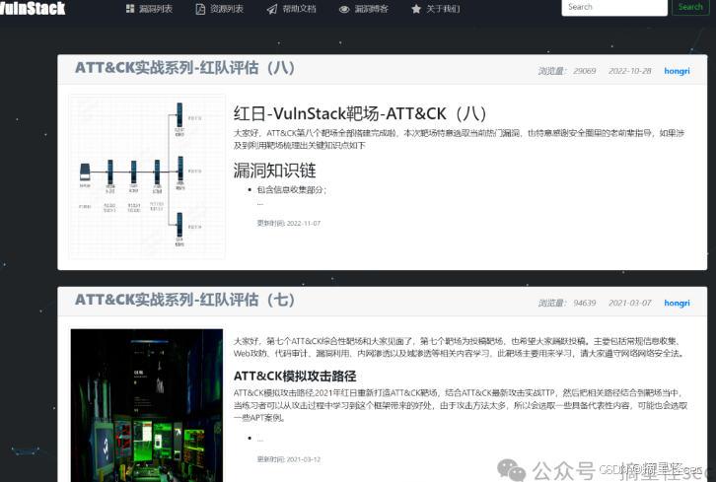Image resolution: width=716 pixels, height=482 pixels.
Task: Click the bullet text 包含信息收集部分
Action: coord(291,190)
